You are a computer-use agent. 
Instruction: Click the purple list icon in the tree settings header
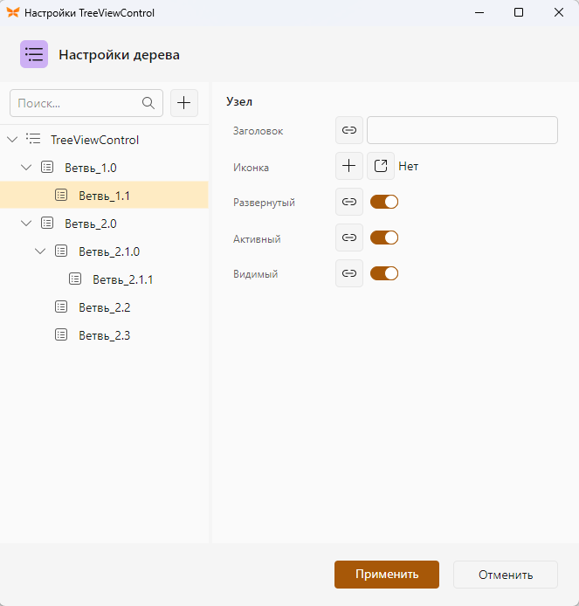[34, 54]
